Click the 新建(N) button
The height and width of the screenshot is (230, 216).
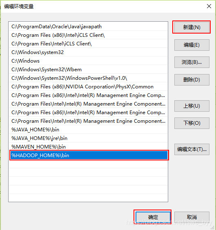click(192, 27)
